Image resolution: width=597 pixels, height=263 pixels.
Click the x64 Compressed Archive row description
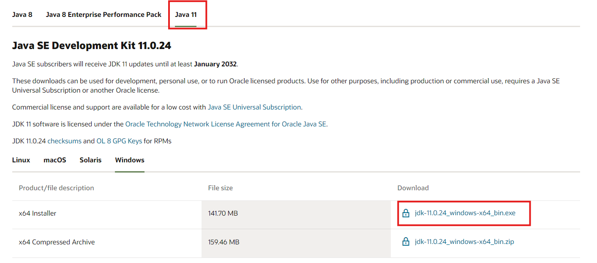click(x=57, y=242)
